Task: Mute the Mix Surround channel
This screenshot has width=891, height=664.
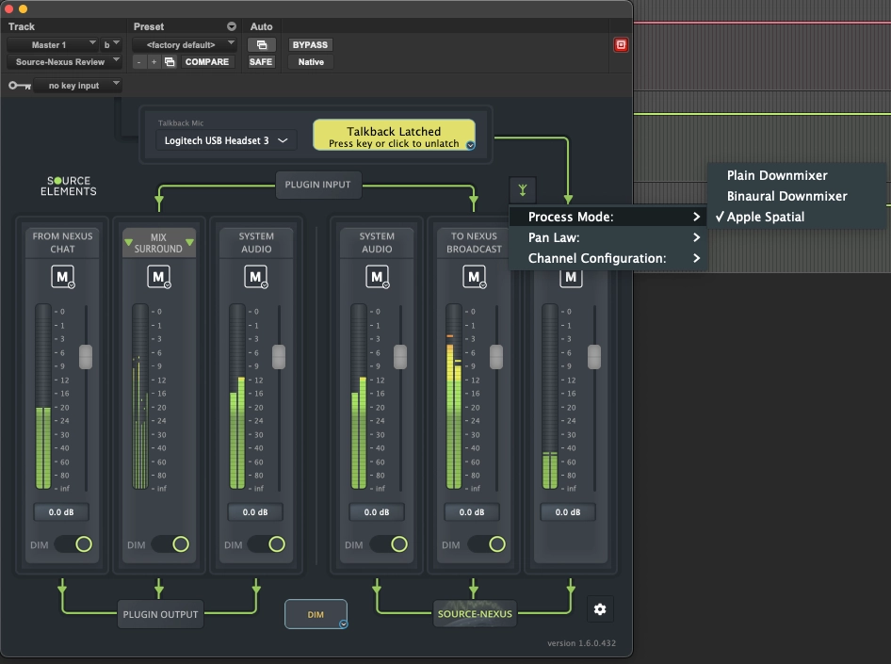Action: 158,277
